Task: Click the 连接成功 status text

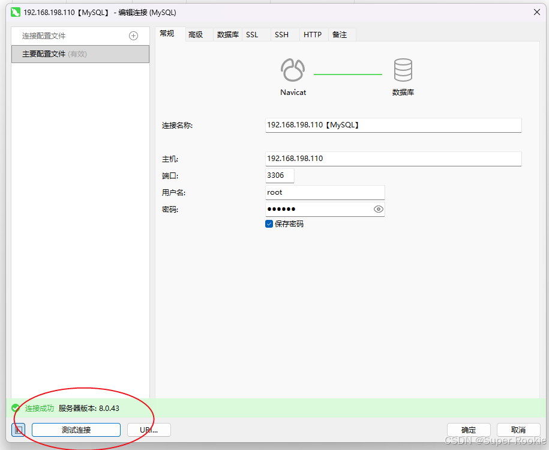Action: click(x=39, y=409)
